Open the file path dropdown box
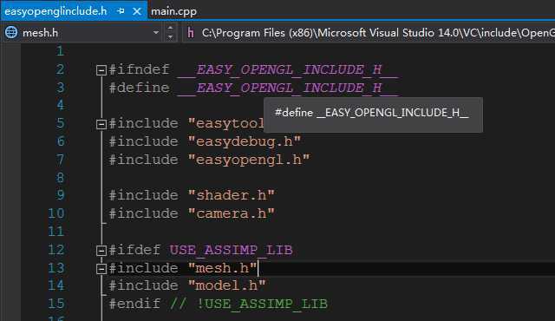Screen dimensions: 555x321 click(x=369, y=33)
